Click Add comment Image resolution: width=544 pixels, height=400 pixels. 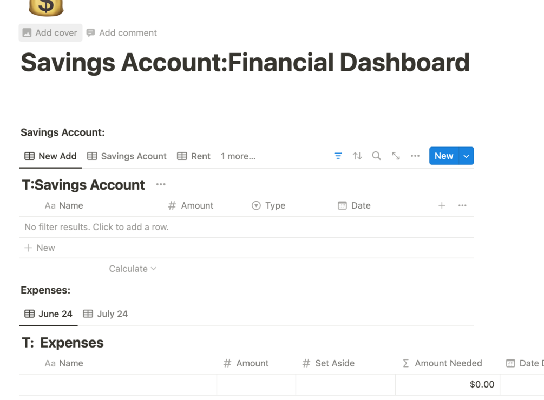click(122, 33)
